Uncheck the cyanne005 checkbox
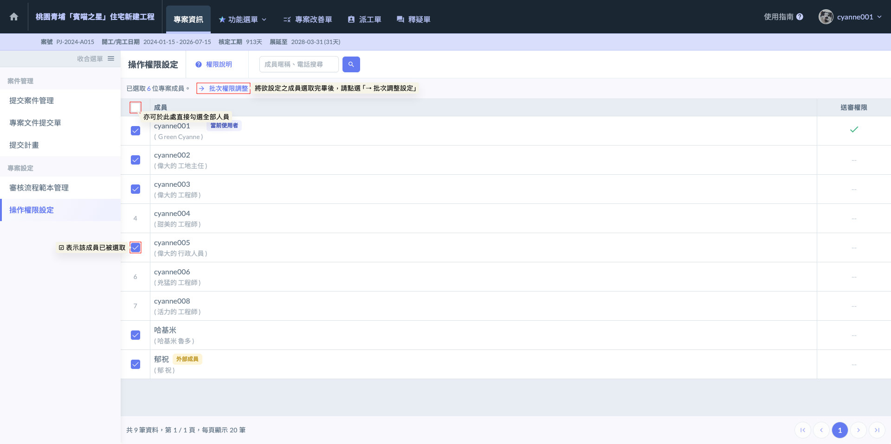This screenshot has height=444, width=891. pos(136,247)
